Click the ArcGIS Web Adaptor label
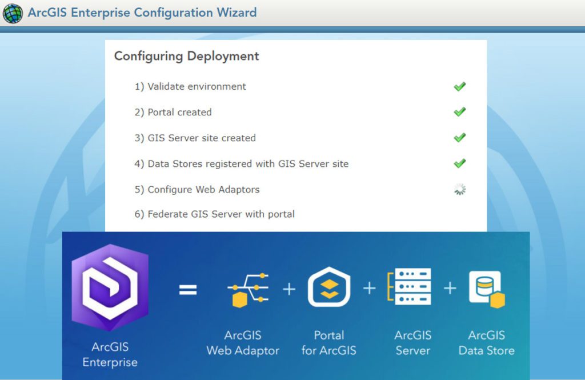 pyautogui.click(x=243, y=343)
